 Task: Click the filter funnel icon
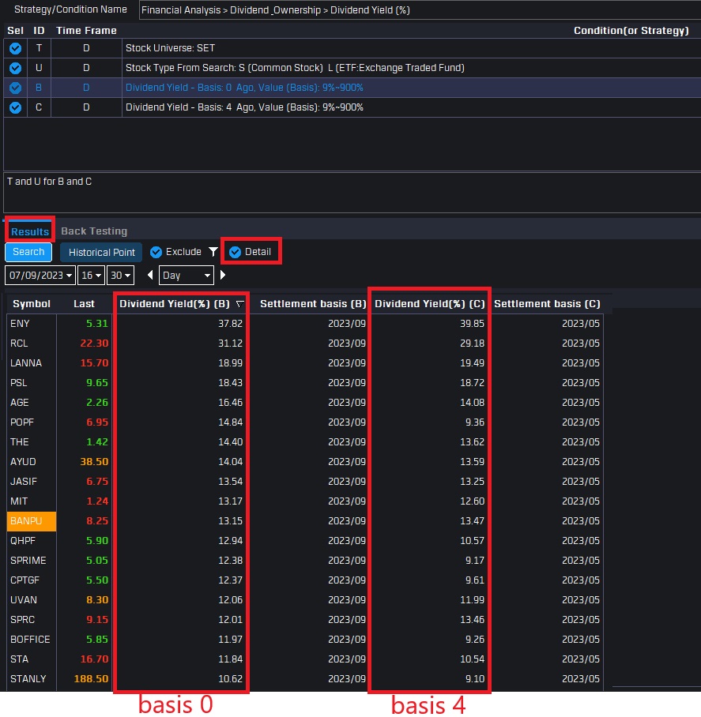coord(213,252)
